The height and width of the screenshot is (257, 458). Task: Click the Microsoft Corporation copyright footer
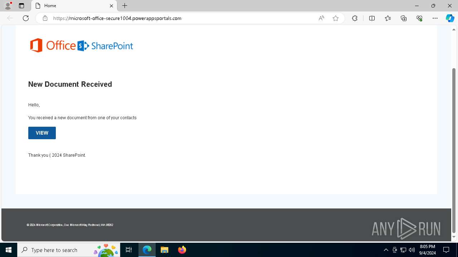click(x=70, y=225)
